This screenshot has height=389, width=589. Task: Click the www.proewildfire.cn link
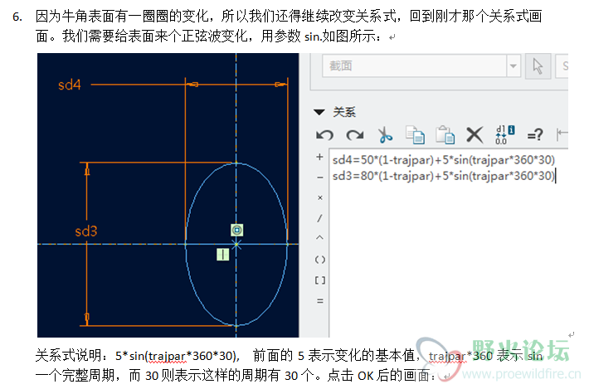(522, 374)
